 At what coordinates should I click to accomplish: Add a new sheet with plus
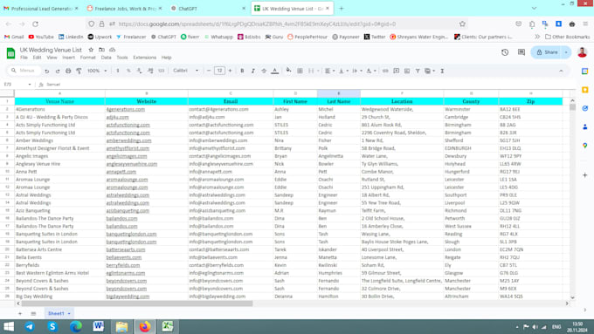20,314
